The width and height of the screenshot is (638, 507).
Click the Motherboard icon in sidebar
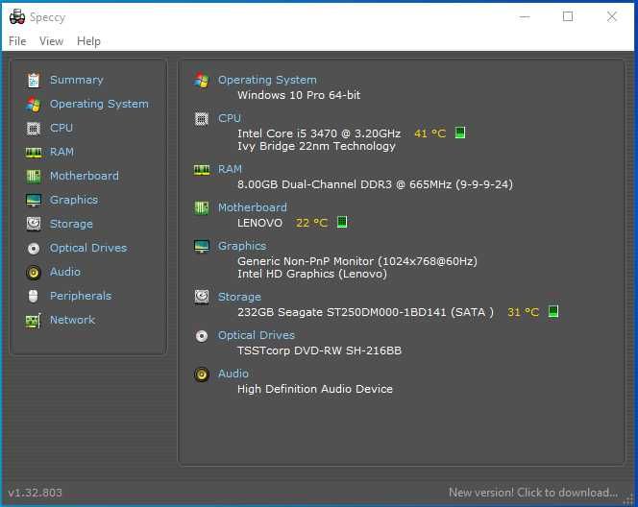(x=34, y=176)
